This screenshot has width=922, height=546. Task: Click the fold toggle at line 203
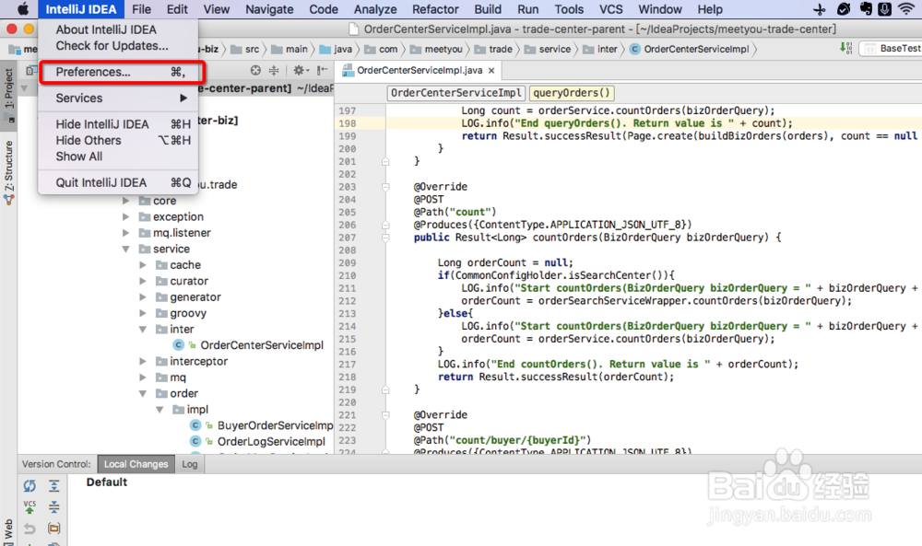[385, 187]
